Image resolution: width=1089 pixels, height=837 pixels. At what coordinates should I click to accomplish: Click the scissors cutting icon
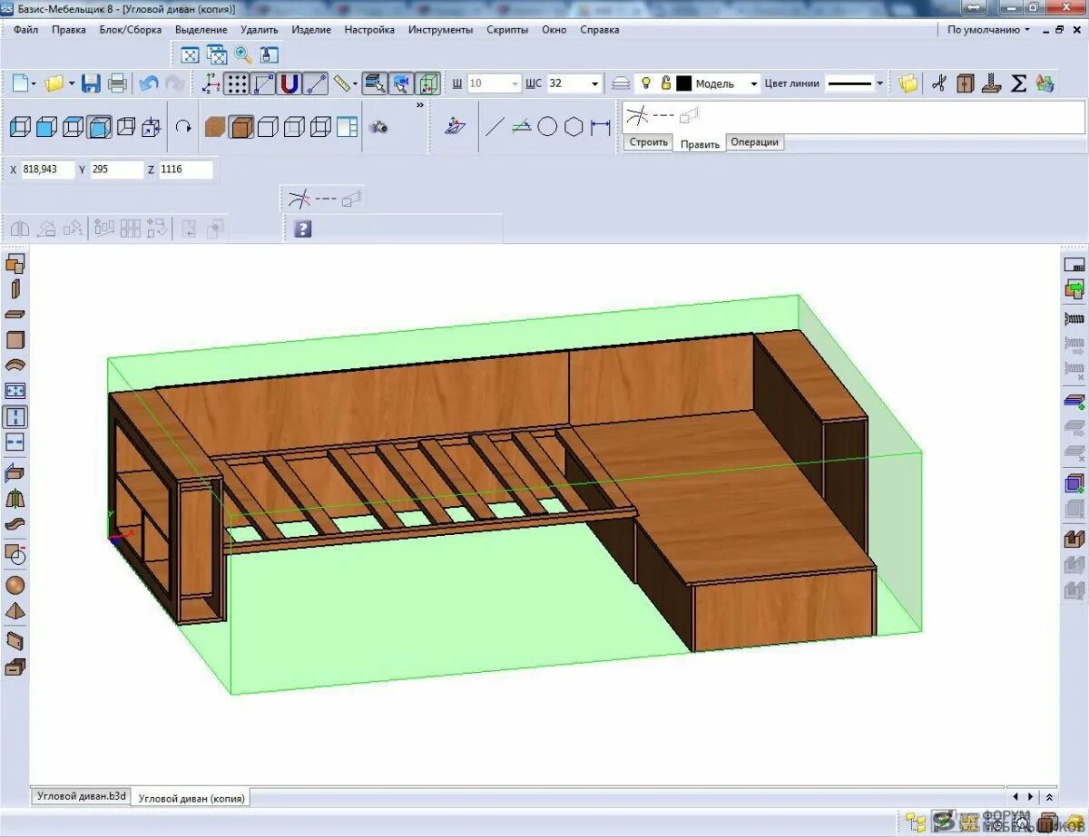point(938,83)
